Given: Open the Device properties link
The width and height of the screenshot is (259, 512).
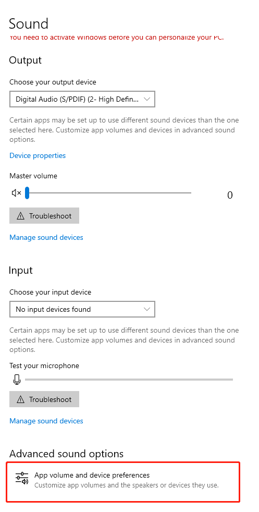Looking at the screenshot, I should click(x=38, y=155).
